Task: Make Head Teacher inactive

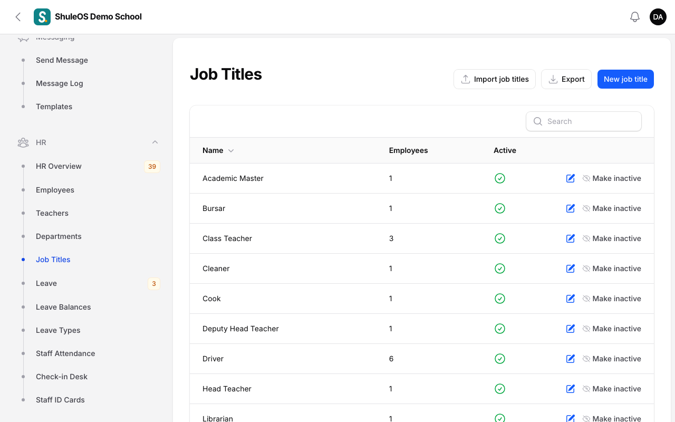Action: [x=612, y=389]
